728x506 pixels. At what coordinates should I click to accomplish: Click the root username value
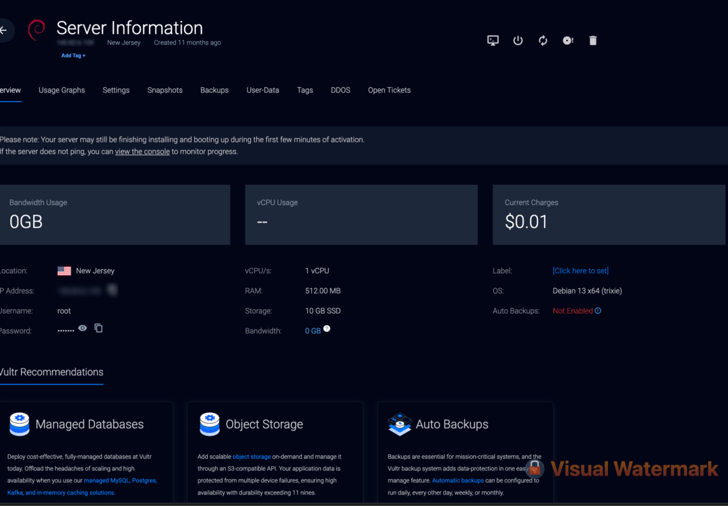[x=64, y=311]
